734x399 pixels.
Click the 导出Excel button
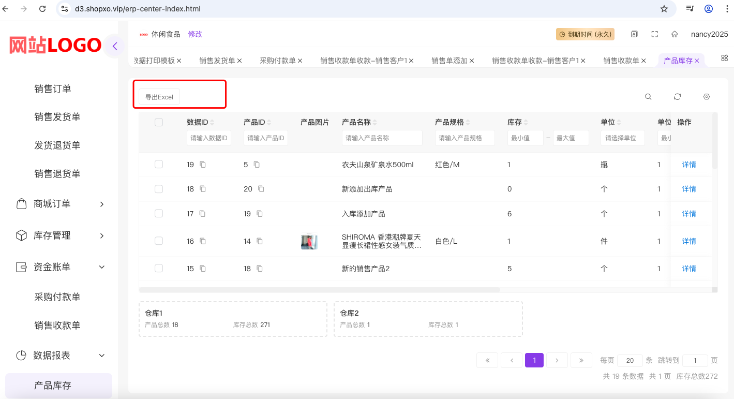(159, 97)
